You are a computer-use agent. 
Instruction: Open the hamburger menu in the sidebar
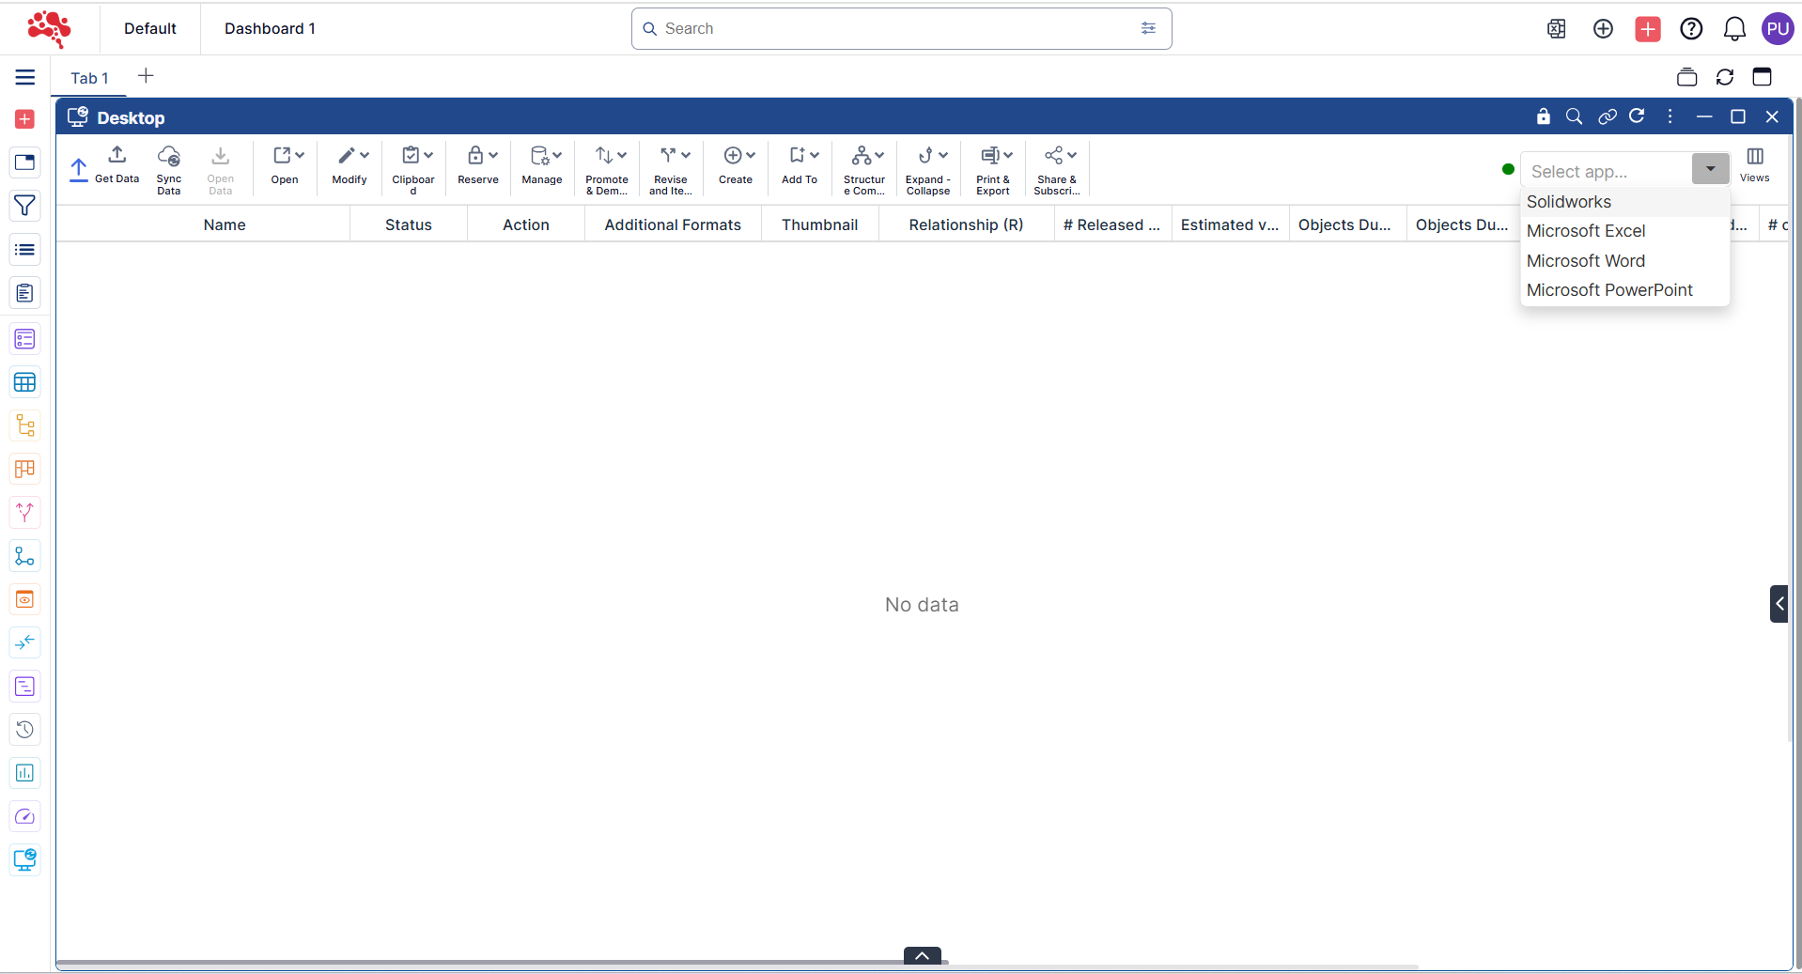pos(25,77)
